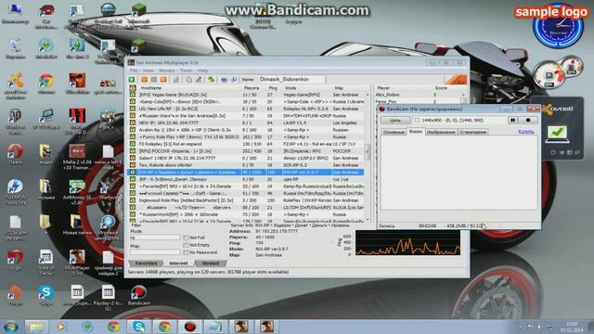594x334 pixels.
Task: Open Skype from the taskbar
Action: click(139, 327)
